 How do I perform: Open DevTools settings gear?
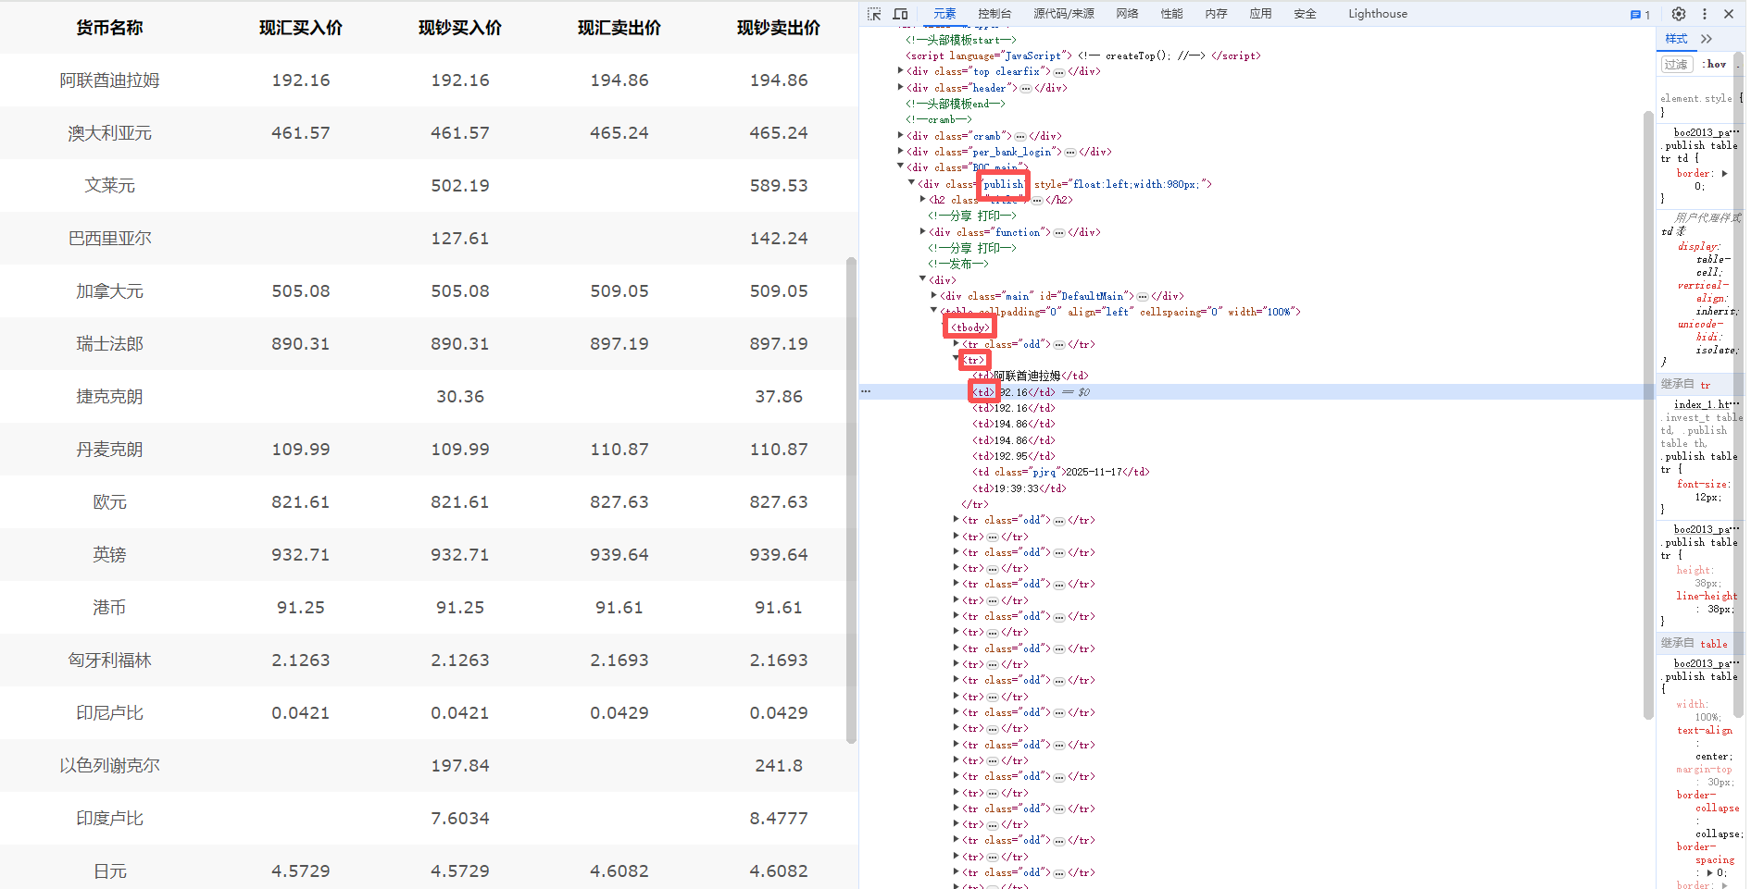tap(1679, 14)
